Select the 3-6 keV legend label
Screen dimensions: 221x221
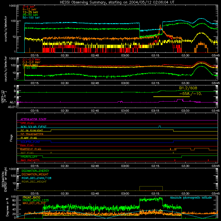click(29, 7)
